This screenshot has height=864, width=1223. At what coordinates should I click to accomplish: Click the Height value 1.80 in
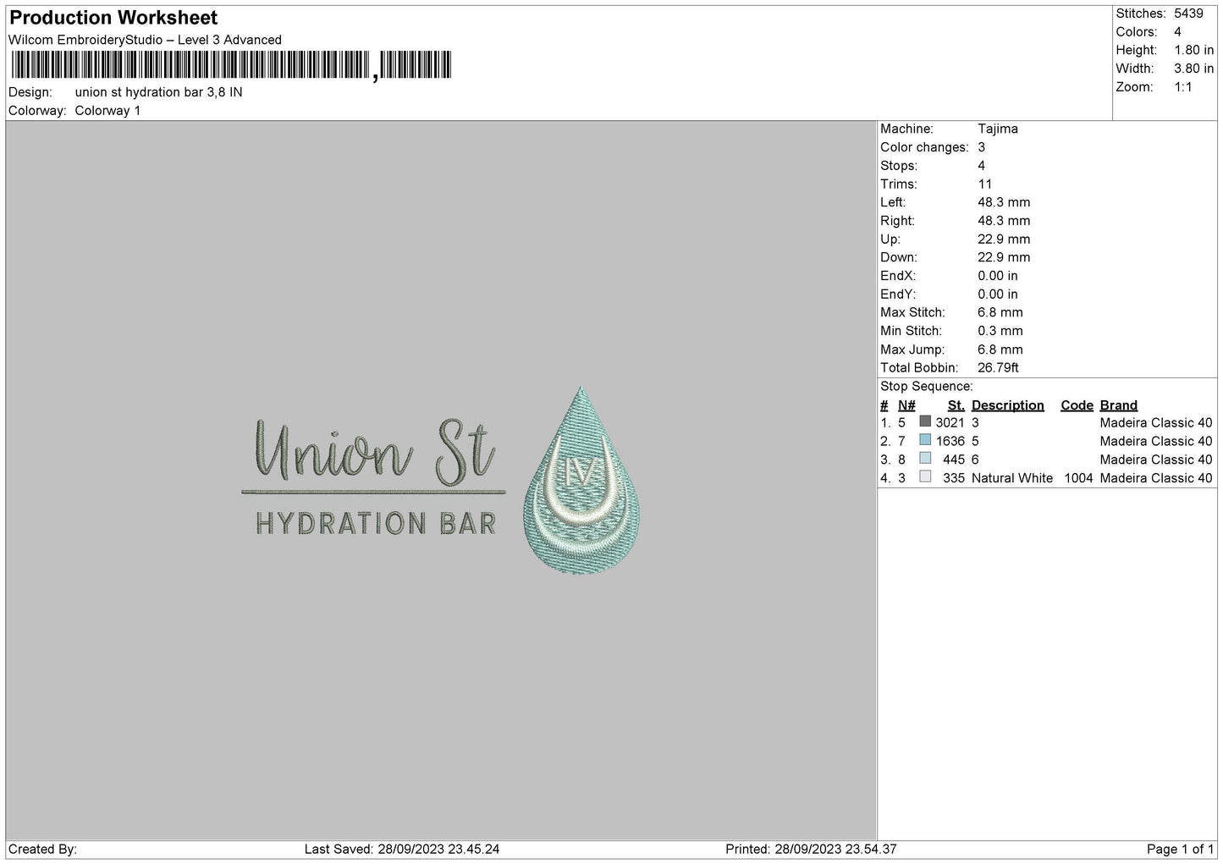1193,51
